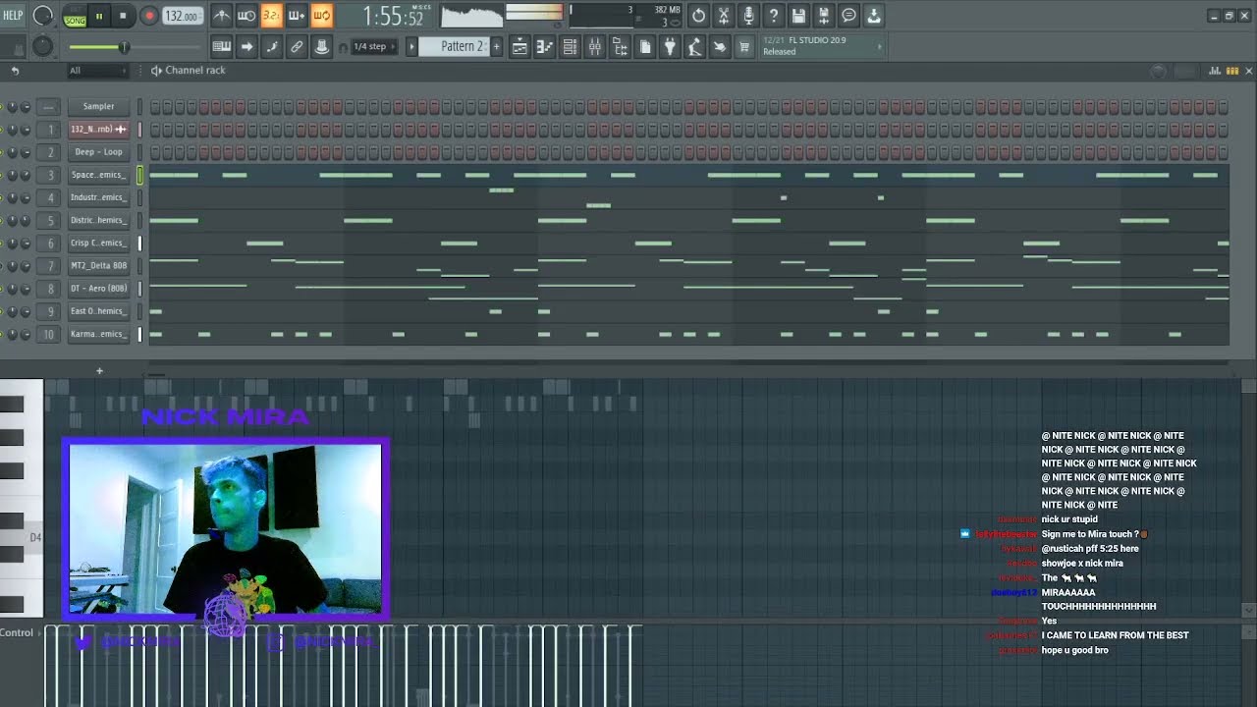Click the Channel rack undo arrow
1257x707 pixels.
click(15, 71)
